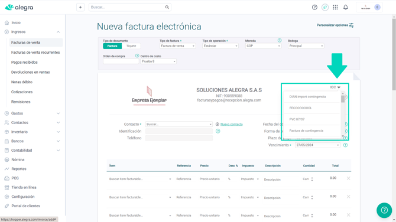Open Impuesto dropdown in first row
The width and height of the screenshot is (396, 222).
point(249,179)
